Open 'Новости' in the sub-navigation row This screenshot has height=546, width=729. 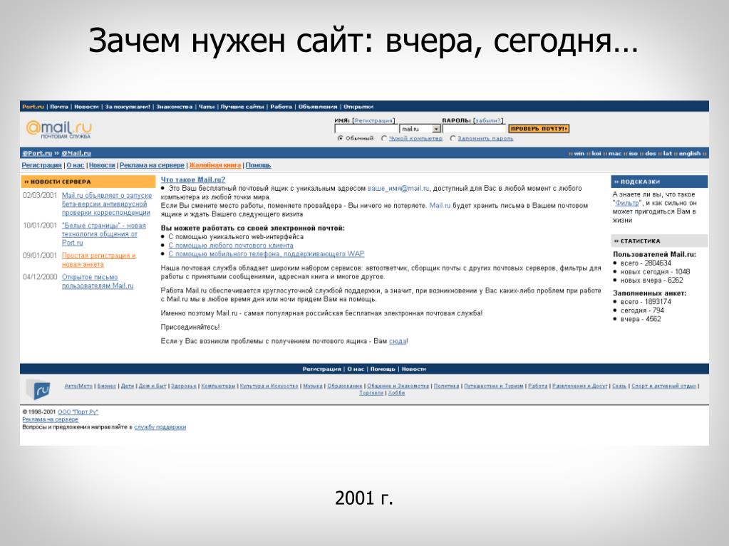[x=102, y=165]
